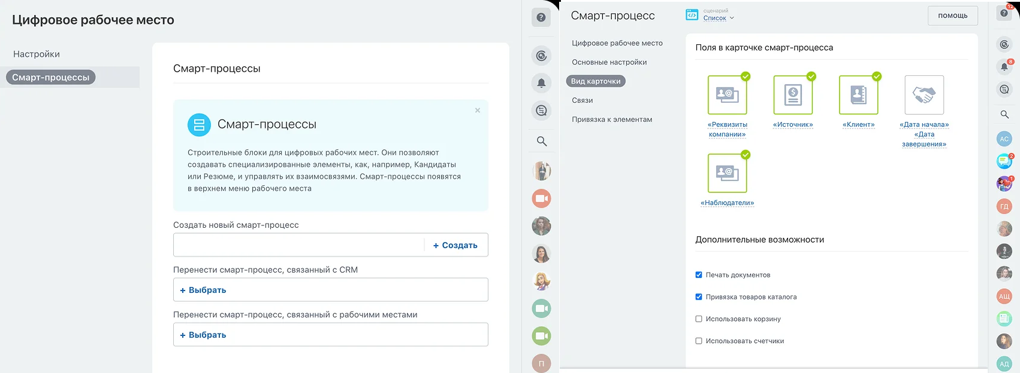The width and height of the screenshot is (1020, 373).
Task: Uncheck «Печать документов» checkbox
Action: (699, 275)
